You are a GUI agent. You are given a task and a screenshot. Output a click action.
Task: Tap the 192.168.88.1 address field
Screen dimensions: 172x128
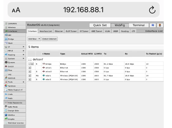coord(83,10)
